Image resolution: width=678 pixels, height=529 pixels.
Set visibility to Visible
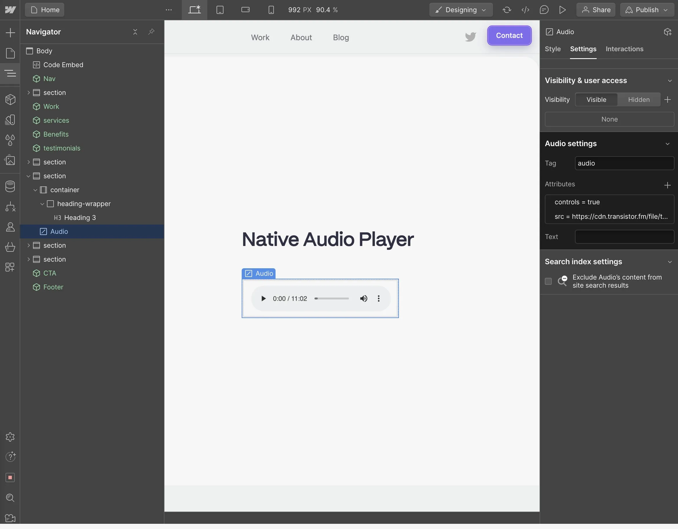pyautogui.click(x=596, y=100)
